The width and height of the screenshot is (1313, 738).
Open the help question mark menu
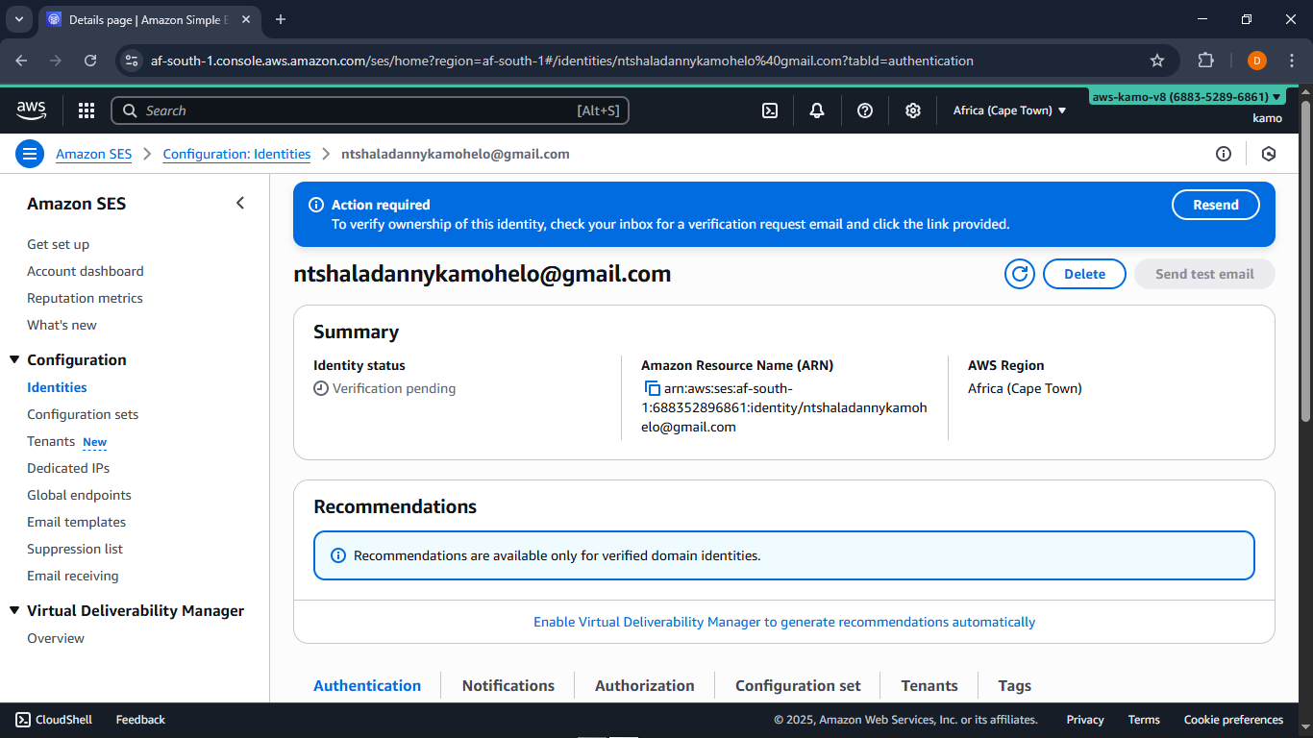[x=865, y=111]
